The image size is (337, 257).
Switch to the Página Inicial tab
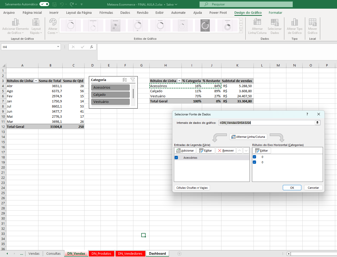point(32,12)
